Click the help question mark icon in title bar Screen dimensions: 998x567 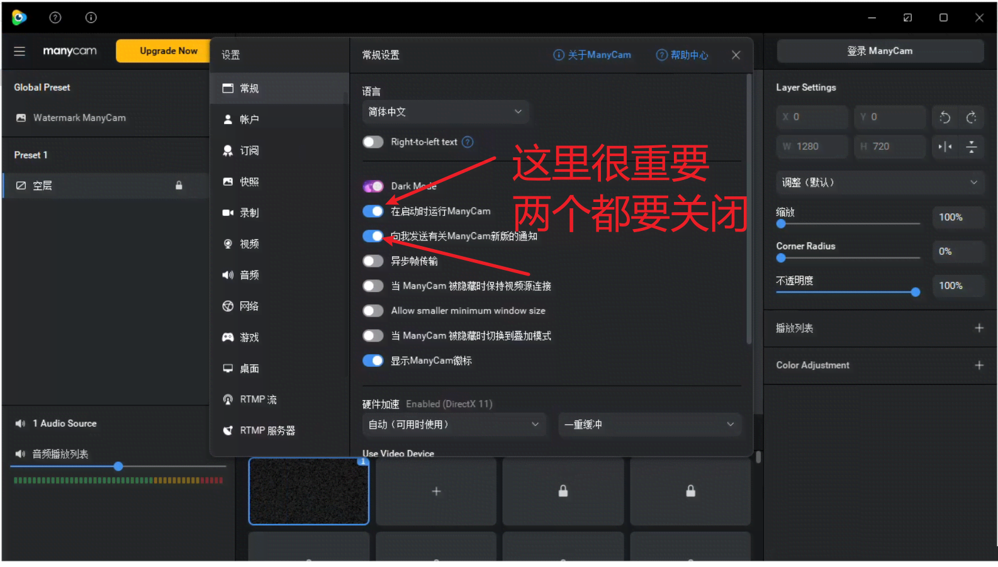55,18
